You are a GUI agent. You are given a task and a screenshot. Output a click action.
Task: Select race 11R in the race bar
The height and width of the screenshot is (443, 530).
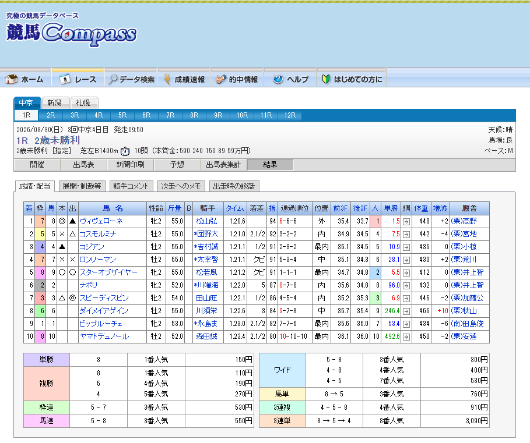266,115
